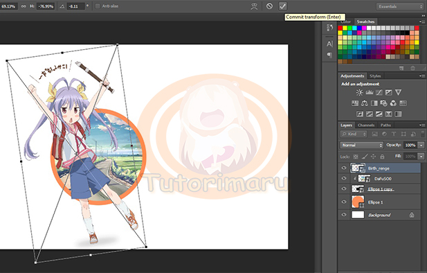Toggle lock all padlock icon

click(382, 157)
